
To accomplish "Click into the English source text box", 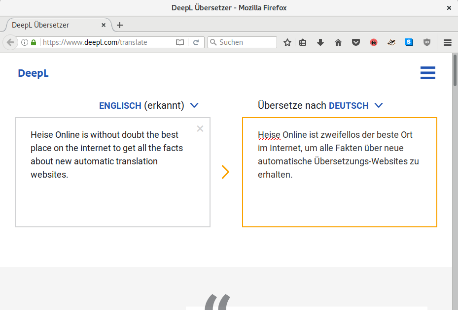I will (x=113, y=172).
